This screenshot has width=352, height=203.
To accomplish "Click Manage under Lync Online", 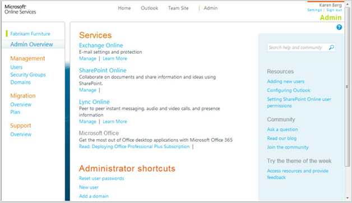I will tap(87, 122).
